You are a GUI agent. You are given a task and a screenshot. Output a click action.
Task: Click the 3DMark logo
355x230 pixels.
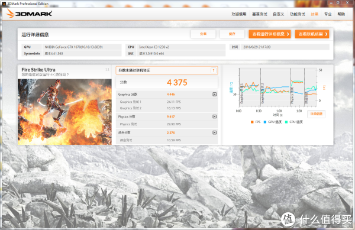point(29,14)
